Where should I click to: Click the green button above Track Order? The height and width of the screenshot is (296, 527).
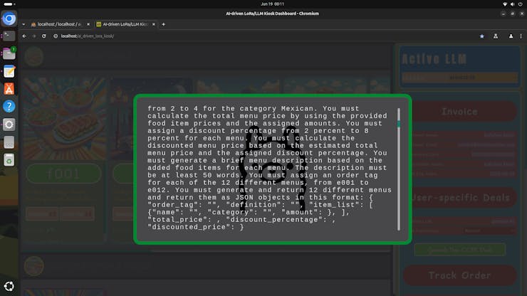(x=459, y=250)
